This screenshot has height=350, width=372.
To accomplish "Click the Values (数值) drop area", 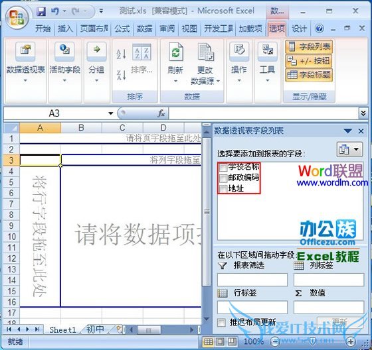I will pos(329,307).
